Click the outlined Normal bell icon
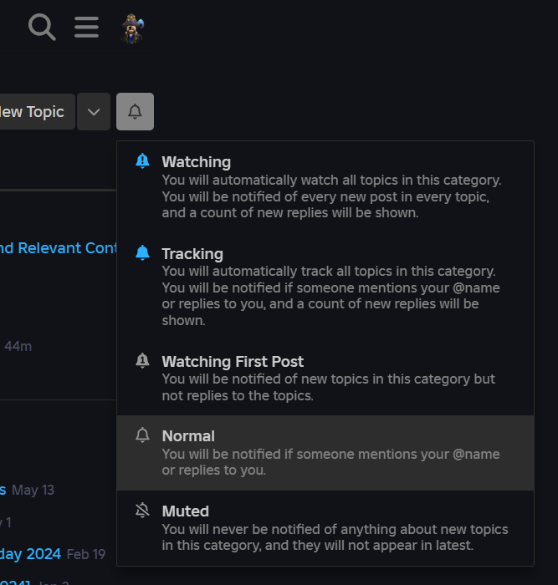558x585 pixels. pos(142,435)
